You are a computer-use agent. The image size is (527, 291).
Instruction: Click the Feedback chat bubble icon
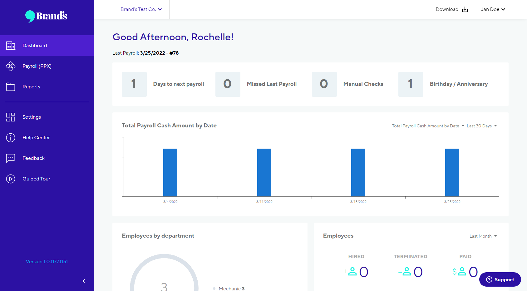click(x=11, y=158)
